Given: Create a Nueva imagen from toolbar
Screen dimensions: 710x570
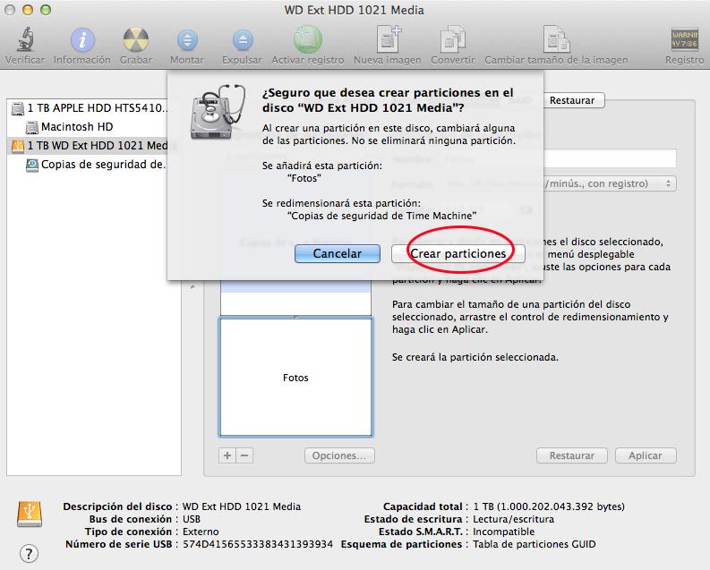Looking at the screenshot, I should pyautogui.click(x=387, y=41).
